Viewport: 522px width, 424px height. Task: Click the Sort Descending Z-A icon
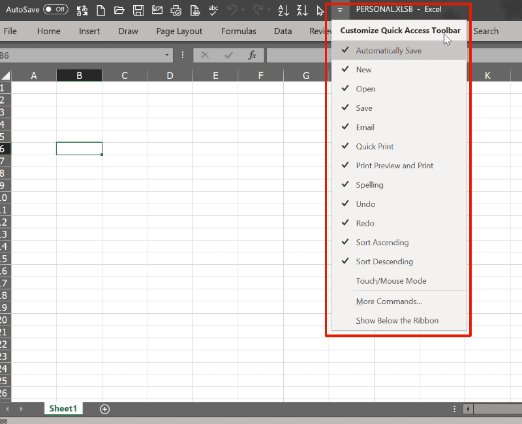pos(302,10)
